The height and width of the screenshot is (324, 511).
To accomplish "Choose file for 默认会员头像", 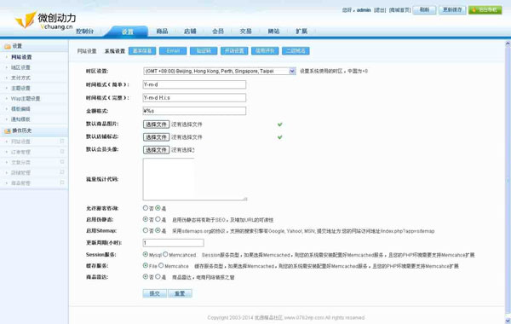I will point(156,150).
